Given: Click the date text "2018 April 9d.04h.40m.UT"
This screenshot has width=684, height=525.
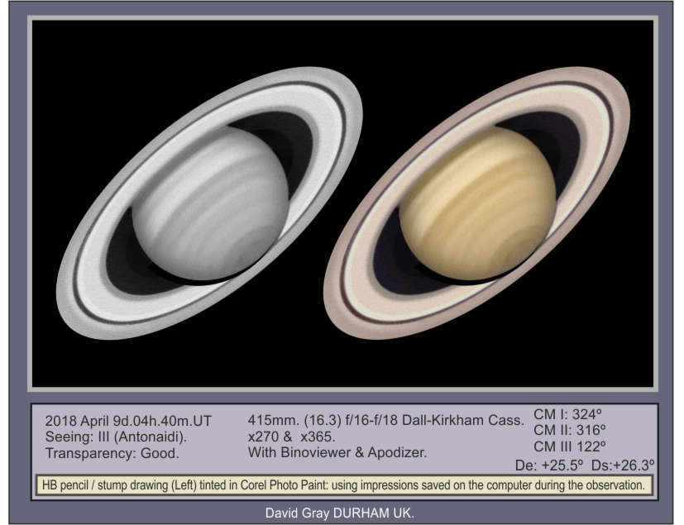Looking at the screenshot, I should pyautogui.click(x=128, y=421).
